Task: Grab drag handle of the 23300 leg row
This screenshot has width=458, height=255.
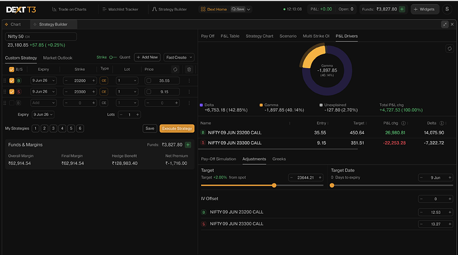Action: 5,92
